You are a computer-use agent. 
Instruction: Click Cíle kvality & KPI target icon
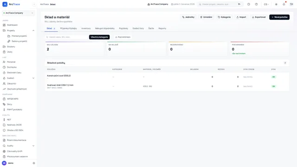(x=4, y=151)
